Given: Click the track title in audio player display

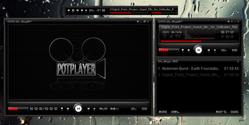Looking at the screenshot, I should [x=199, y=27].
